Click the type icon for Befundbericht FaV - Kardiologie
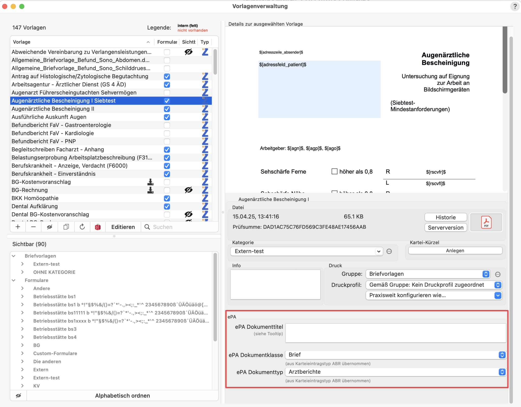 (205, 133)
